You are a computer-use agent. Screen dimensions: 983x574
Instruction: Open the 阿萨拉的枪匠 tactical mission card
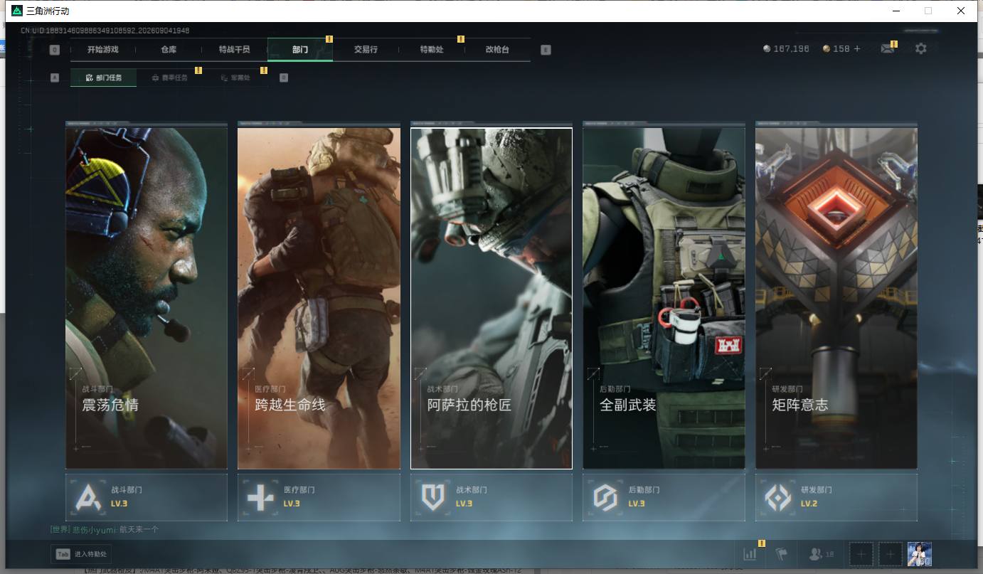(x=491, y=298)
